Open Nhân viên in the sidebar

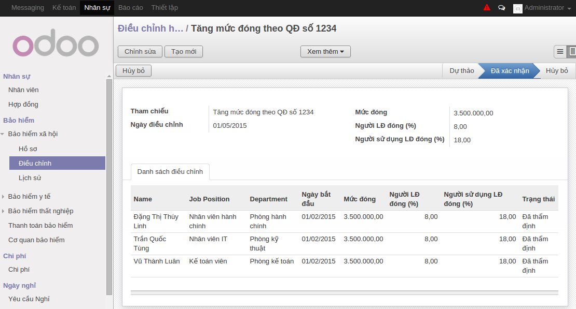23,90
